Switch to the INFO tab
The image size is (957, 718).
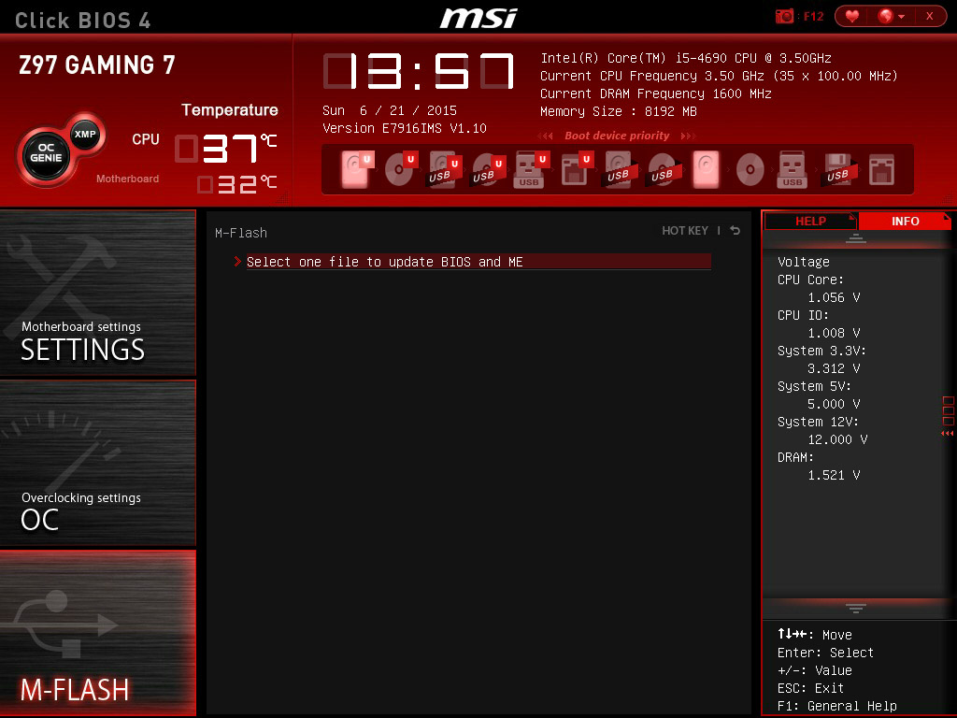pyautogui.click(x=905, y=222)
